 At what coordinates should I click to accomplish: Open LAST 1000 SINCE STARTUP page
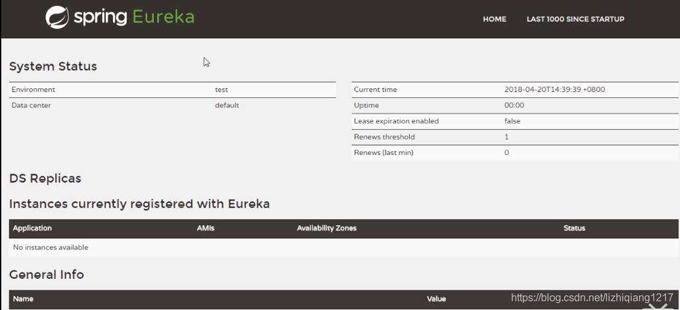click(x=575, y=19)
